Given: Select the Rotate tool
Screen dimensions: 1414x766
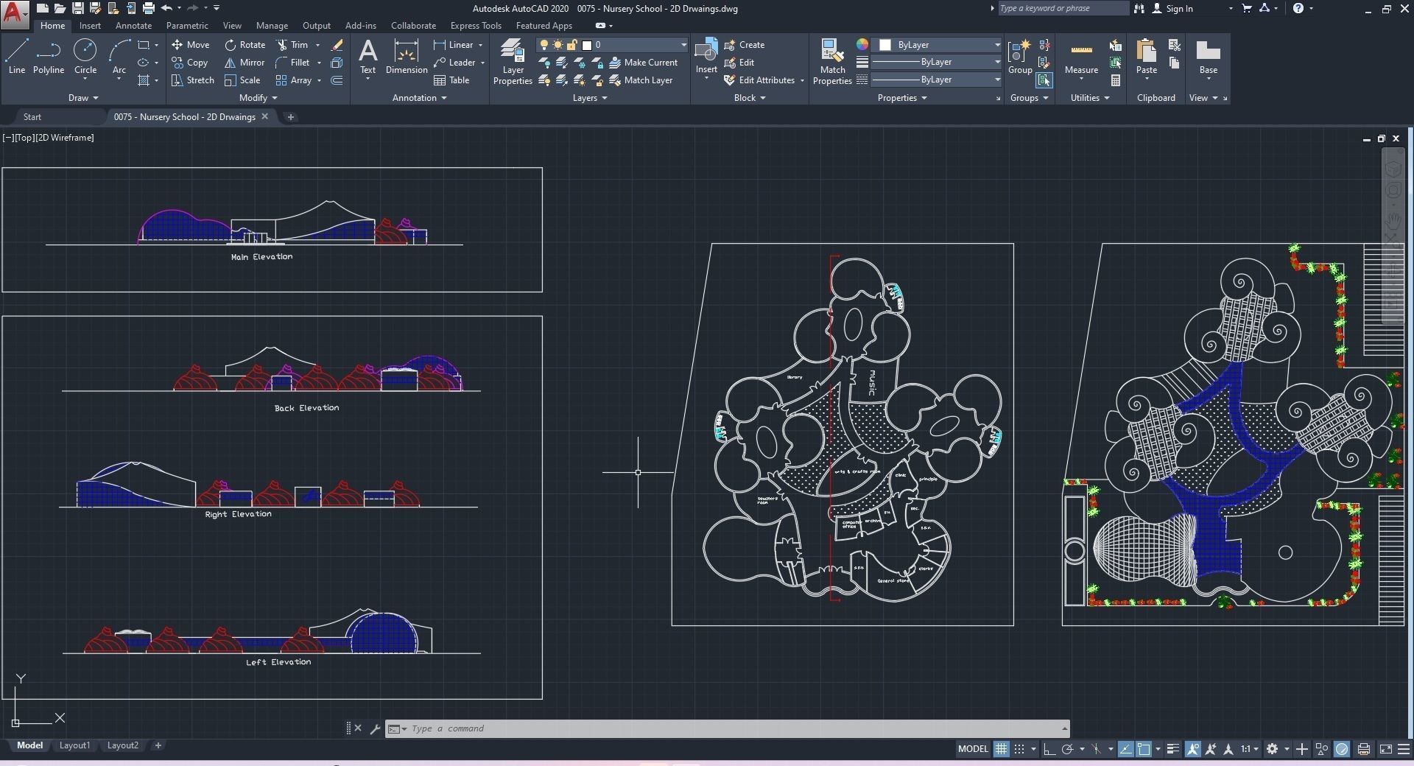Looking at the screenshot, I should pyautogui.click(x=245, y=45).
